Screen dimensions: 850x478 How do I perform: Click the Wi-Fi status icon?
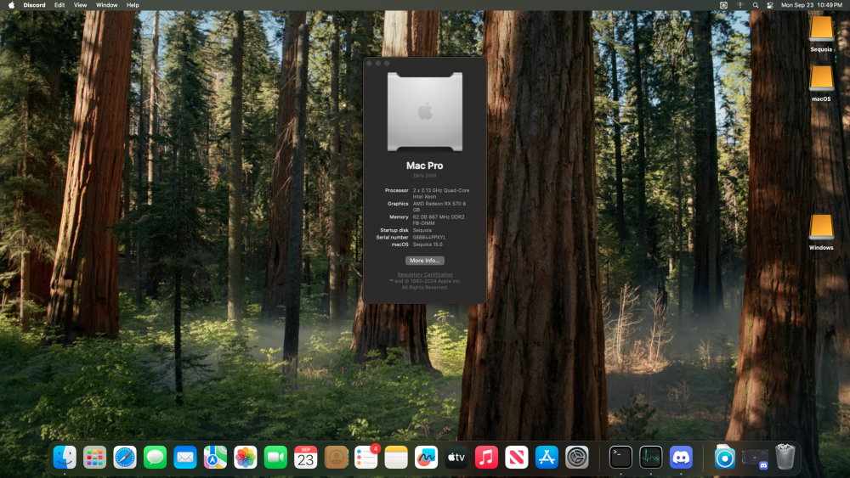(739, 5)
